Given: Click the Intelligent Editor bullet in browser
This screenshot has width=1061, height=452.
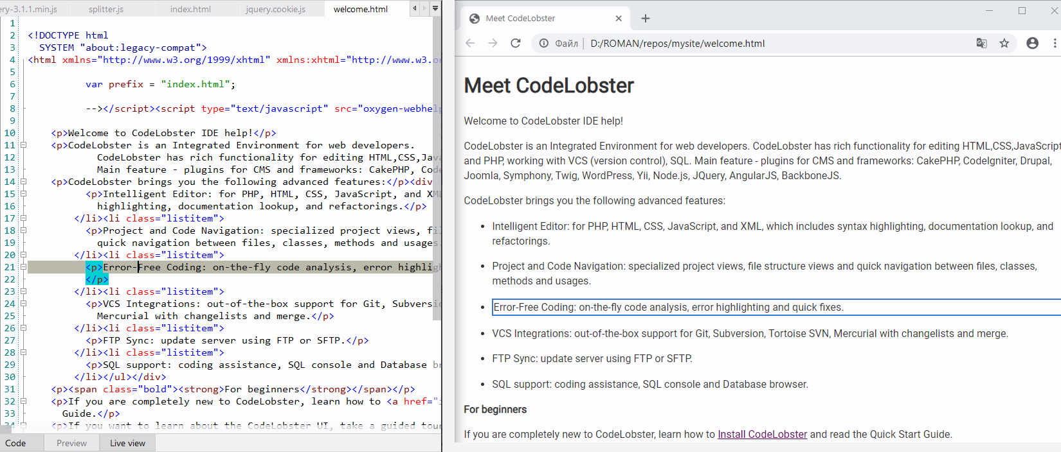Looking at the screenshot, I should point(772,234).
